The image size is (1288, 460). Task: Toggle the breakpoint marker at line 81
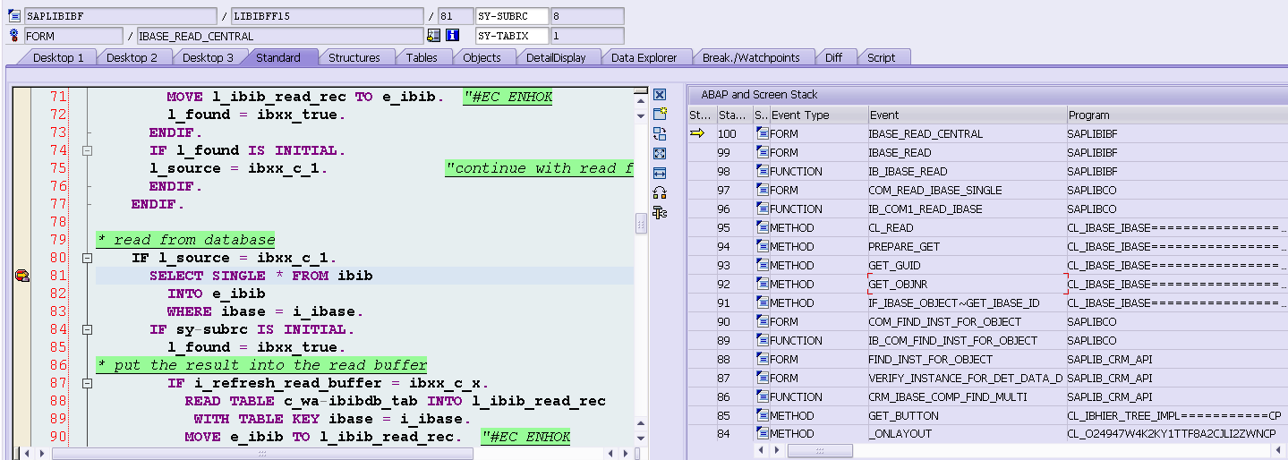click(x=21, y=277)
